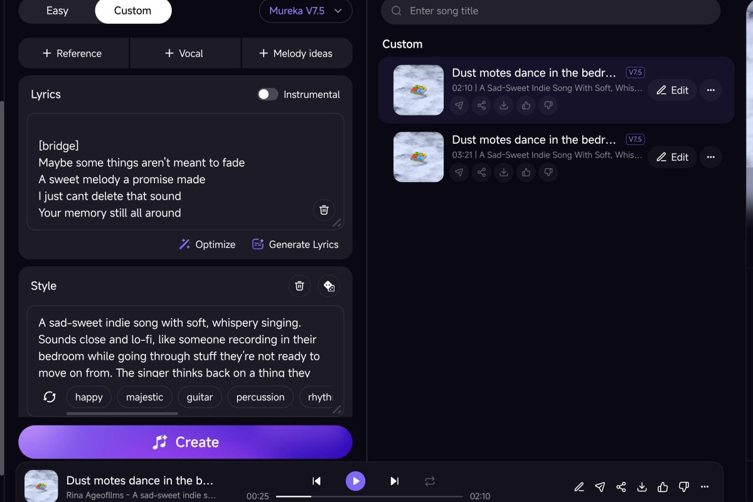Open the more options menu on the first song
This screenshot has height=502, width=753.
click(711, 90)
